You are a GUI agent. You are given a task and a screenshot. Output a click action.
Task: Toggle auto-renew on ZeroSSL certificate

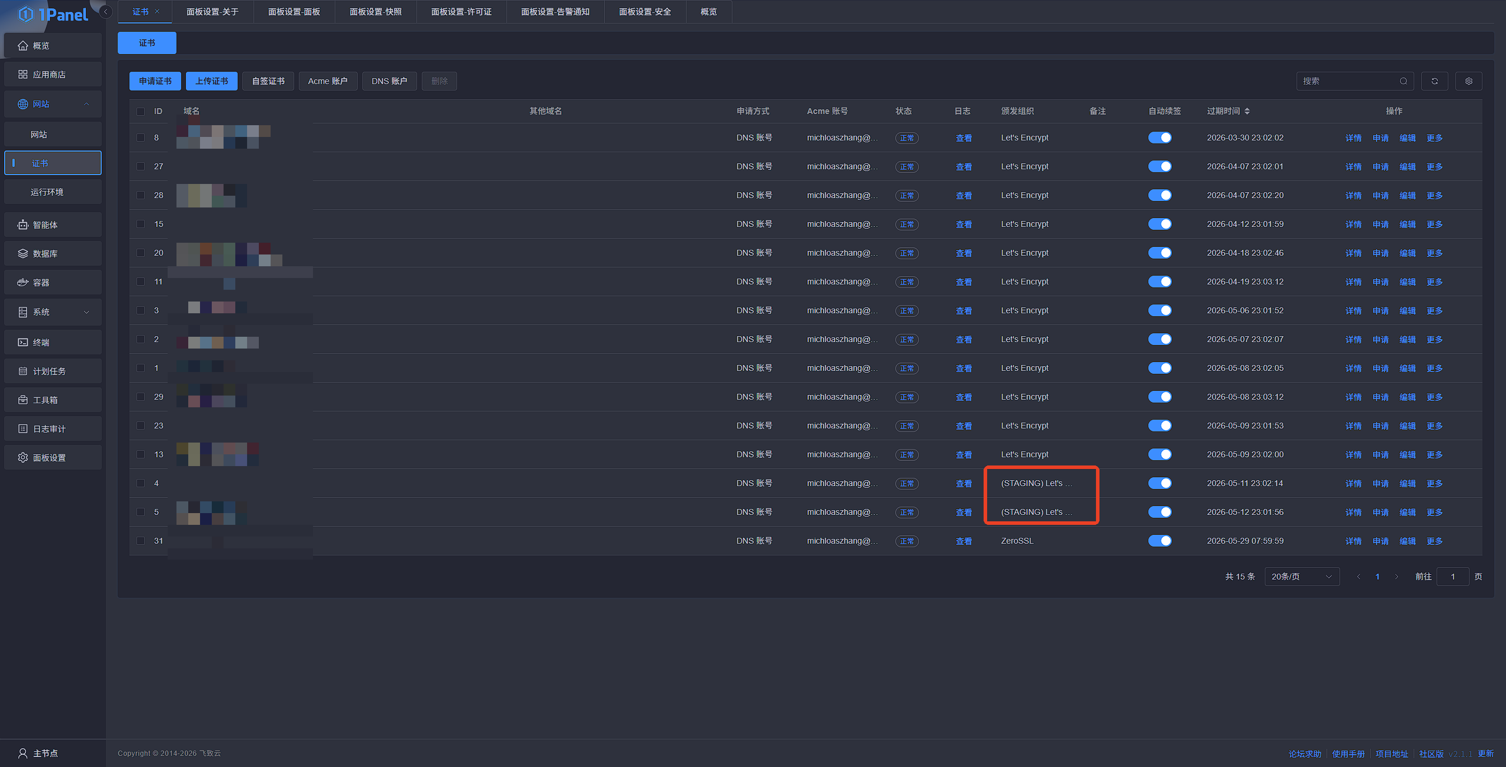coord(1160,541)
